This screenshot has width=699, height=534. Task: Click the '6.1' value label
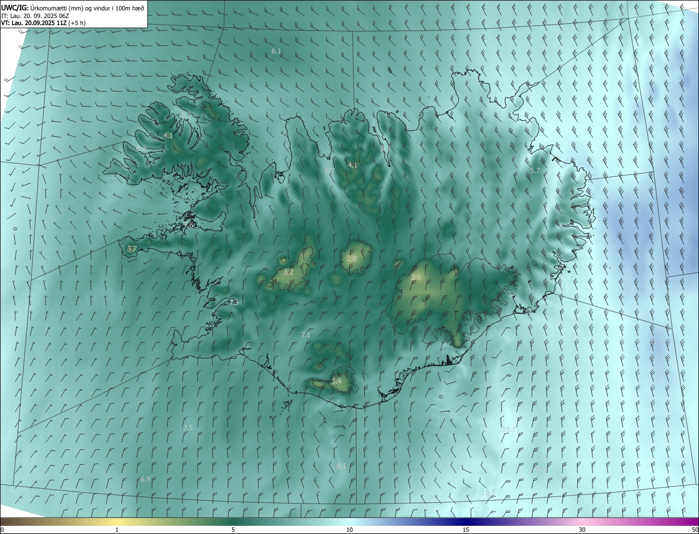tap(276, 51)
